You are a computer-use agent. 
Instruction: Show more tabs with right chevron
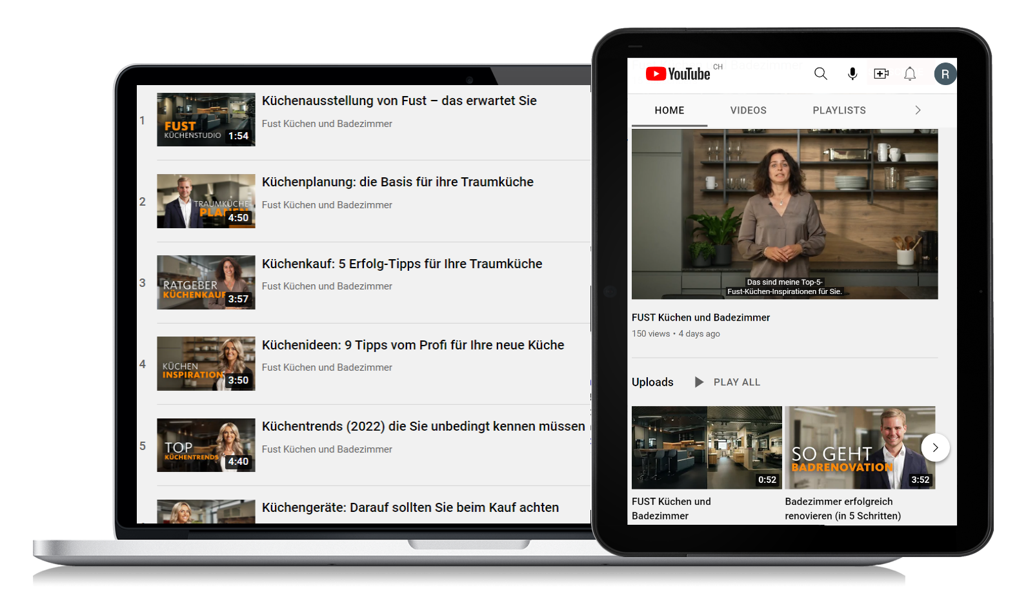pos(918,110)
